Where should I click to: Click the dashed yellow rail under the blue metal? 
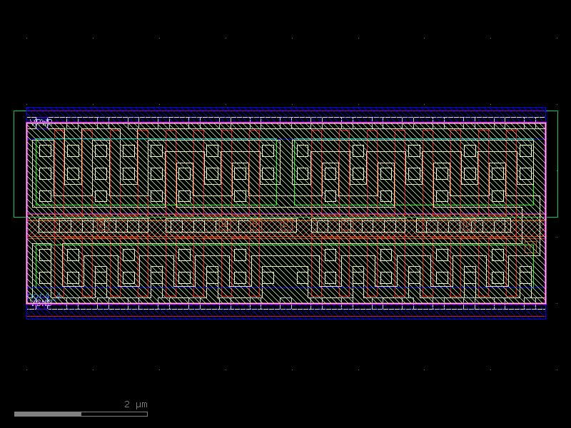pyautogui.click(x=285, y=116)
